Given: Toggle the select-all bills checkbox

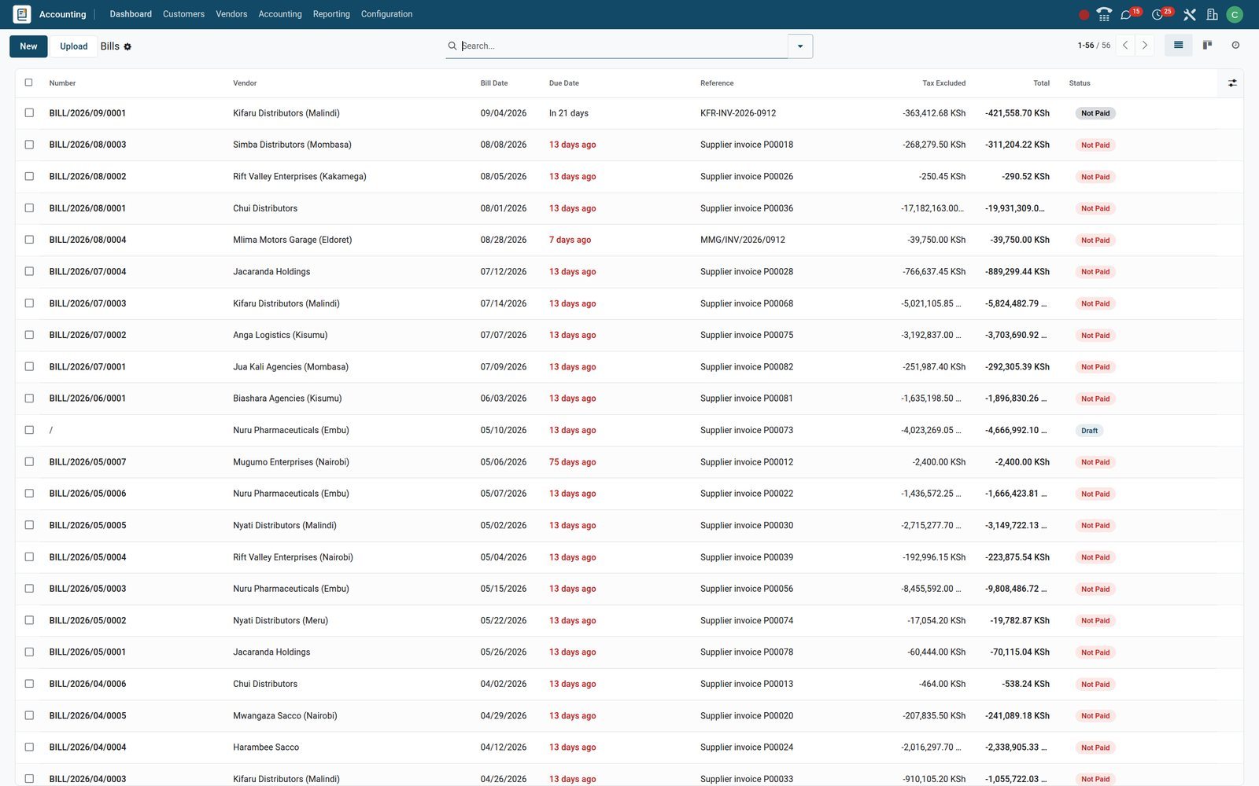Looking at the screenshot, I should (x=29, y=83).
